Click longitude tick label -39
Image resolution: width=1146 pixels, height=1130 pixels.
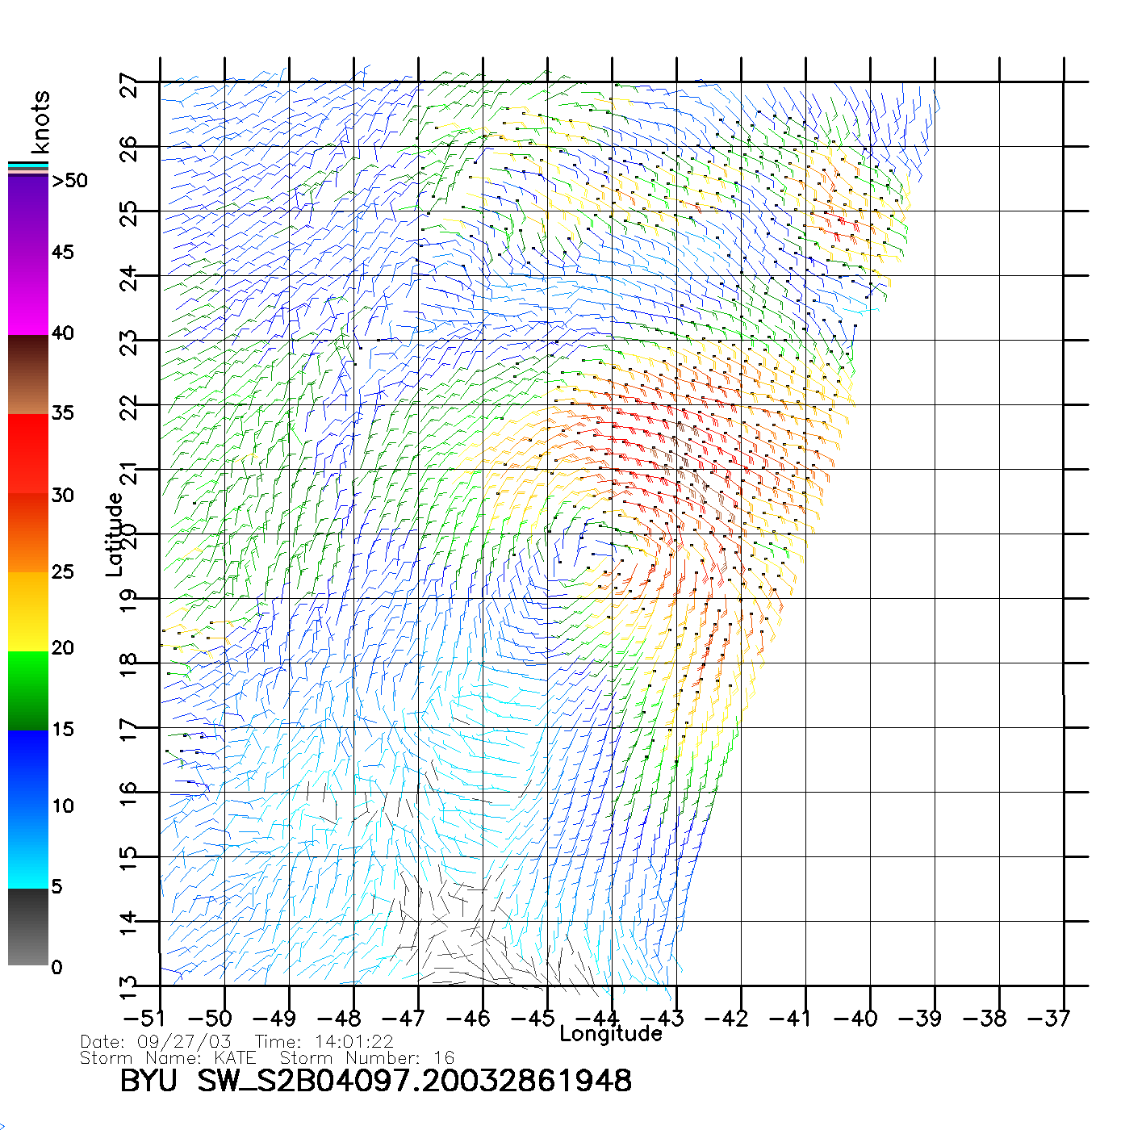pos(919,1019)
